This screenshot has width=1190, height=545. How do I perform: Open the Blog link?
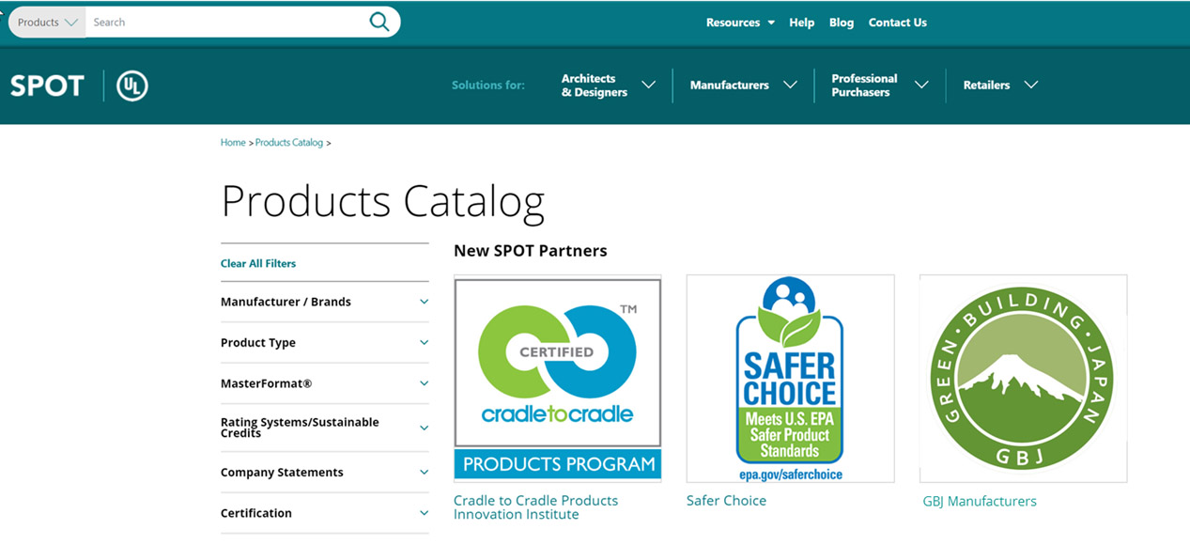pos(842,23)
